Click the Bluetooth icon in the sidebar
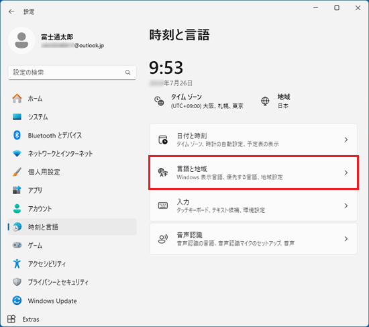 click(17, 135)
